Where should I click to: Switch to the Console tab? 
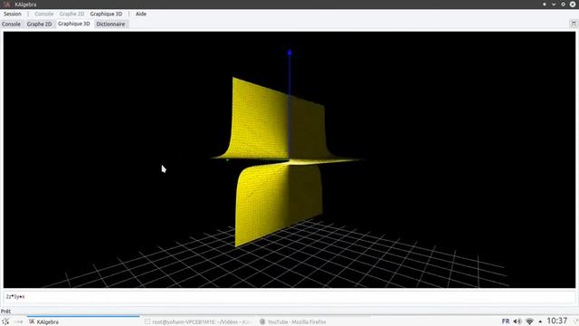click(11, 24)
